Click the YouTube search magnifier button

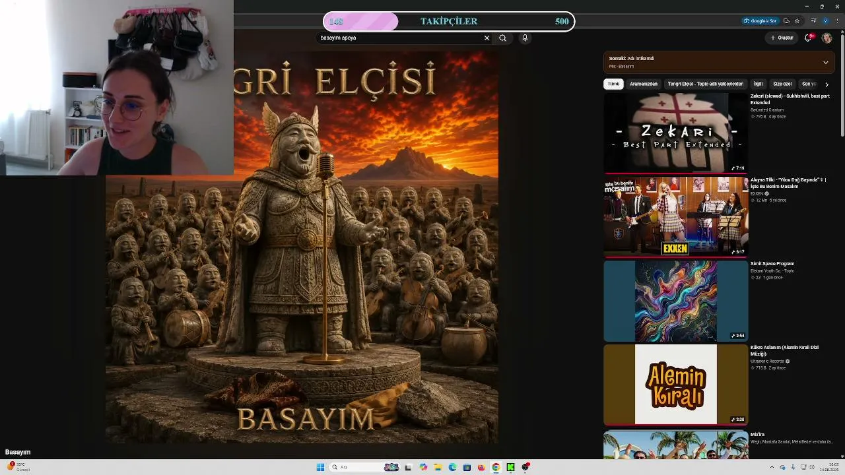pyautogui.click(x=502, y=38)
